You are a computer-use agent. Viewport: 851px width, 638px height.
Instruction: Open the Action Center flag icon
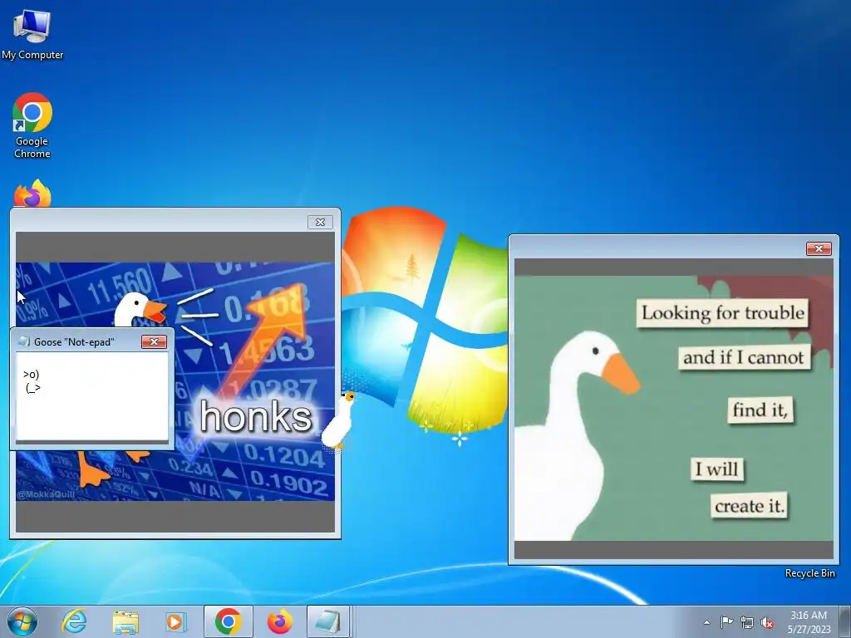pyautogui.click(x=726, y=622)
